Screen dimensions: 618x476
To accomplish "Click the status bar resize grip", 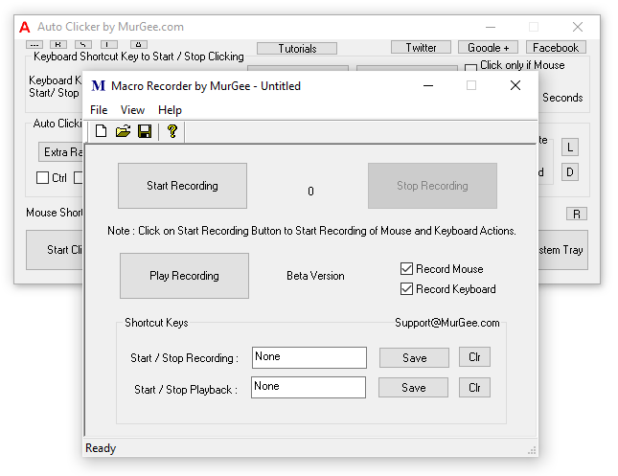I will (x=532, y=450).
